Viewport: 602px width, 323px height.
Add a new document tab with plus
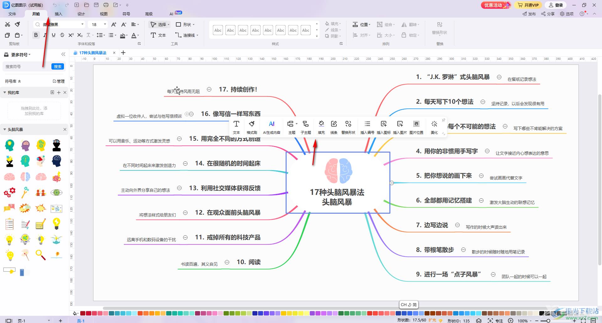(123, 53)
